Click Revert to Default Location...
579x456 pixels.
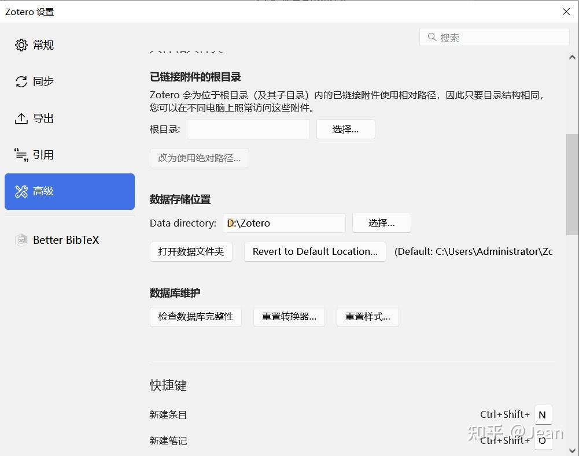coord(315,251)
